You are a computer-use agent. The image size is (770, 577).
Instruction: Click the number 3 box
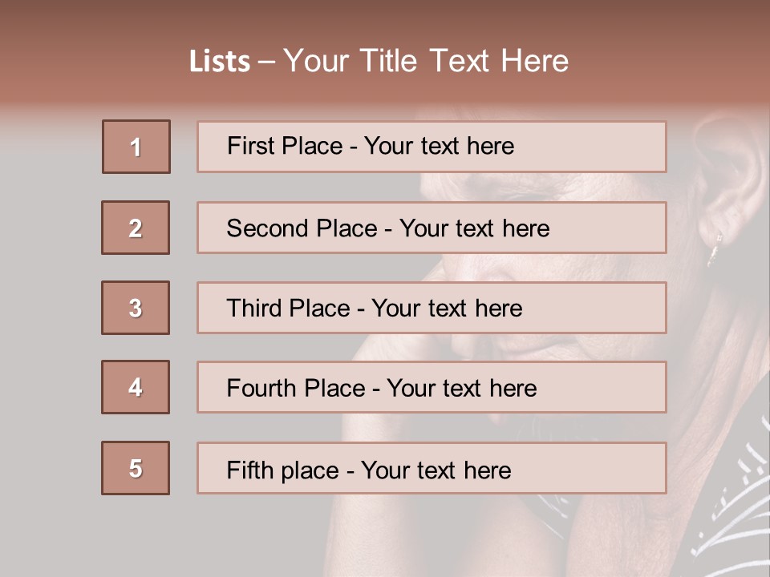[x=136, y=308]
